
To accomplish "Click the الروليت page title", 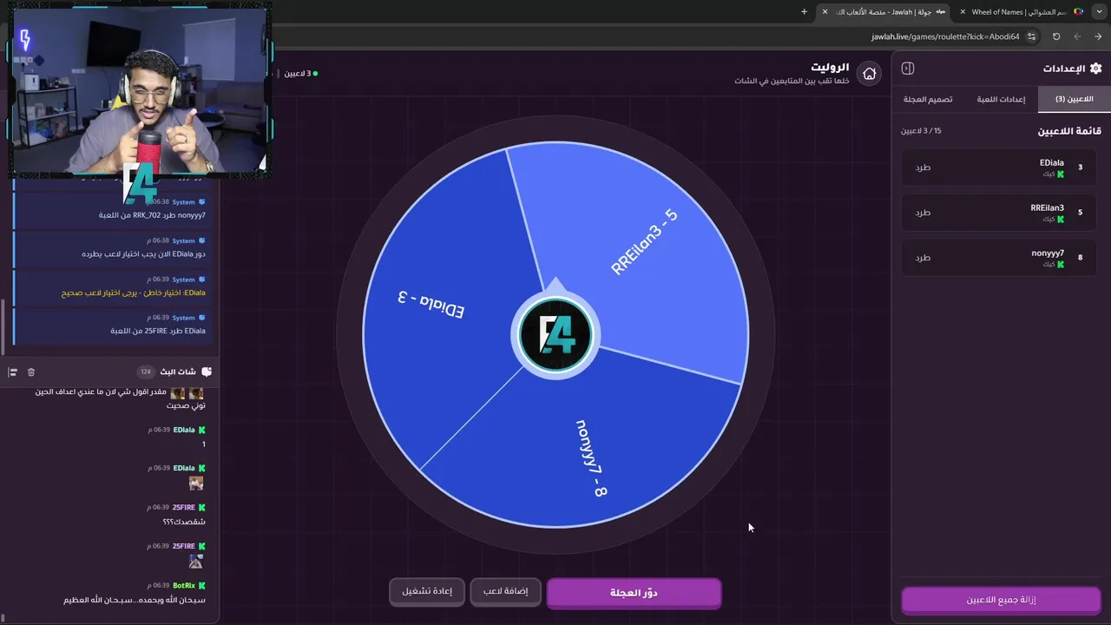I will point(830,67).
